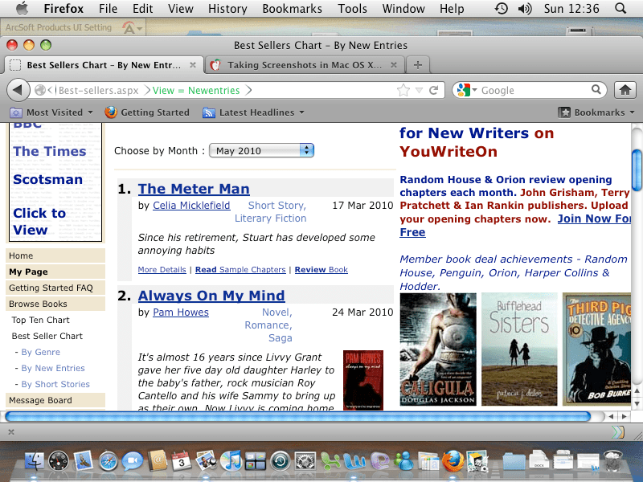View author Celia Micklefield's page
Screen dimensions: 643x482
(191, 206)
